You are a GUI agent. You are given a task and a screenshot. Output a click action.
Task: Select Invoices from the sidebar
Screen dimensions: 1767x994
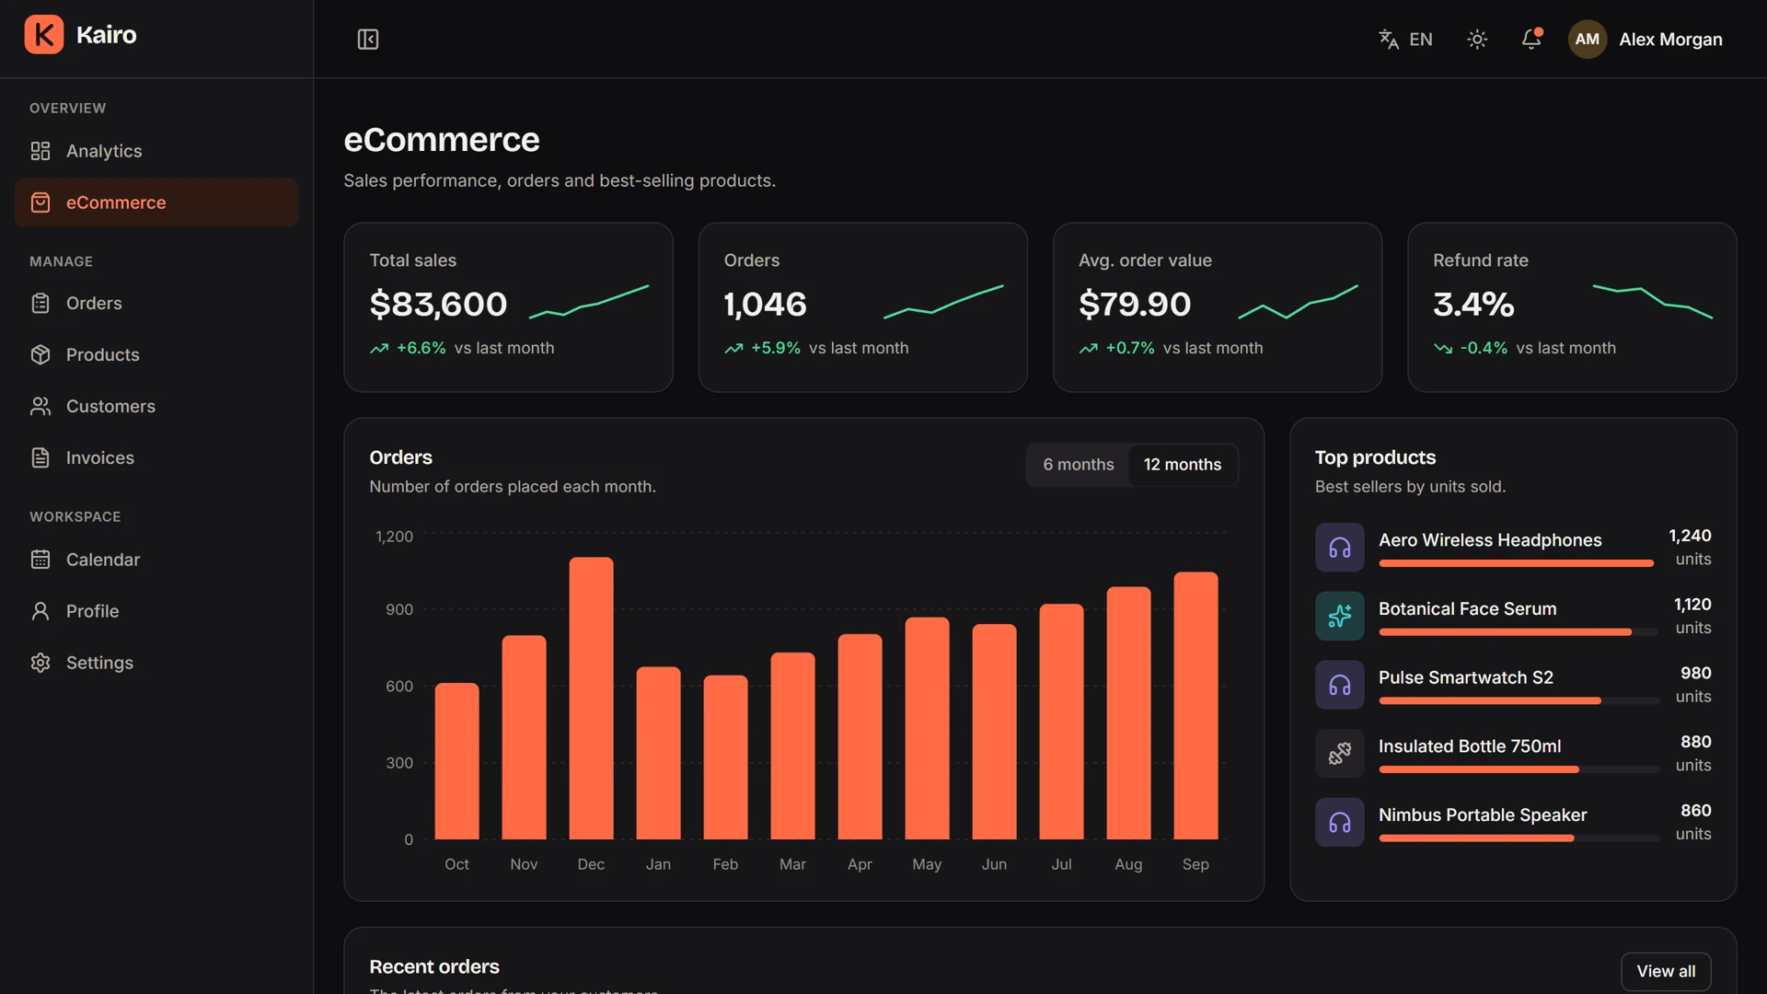pos(156,457)
